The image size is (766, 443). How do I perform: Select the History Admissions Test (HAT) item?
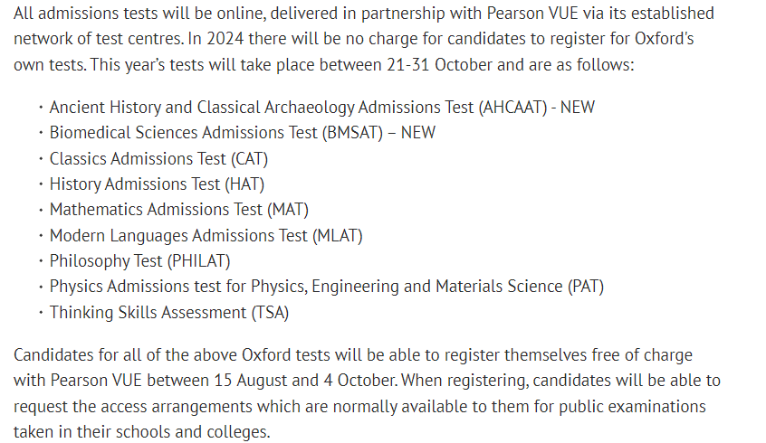(x=157, y=184)
